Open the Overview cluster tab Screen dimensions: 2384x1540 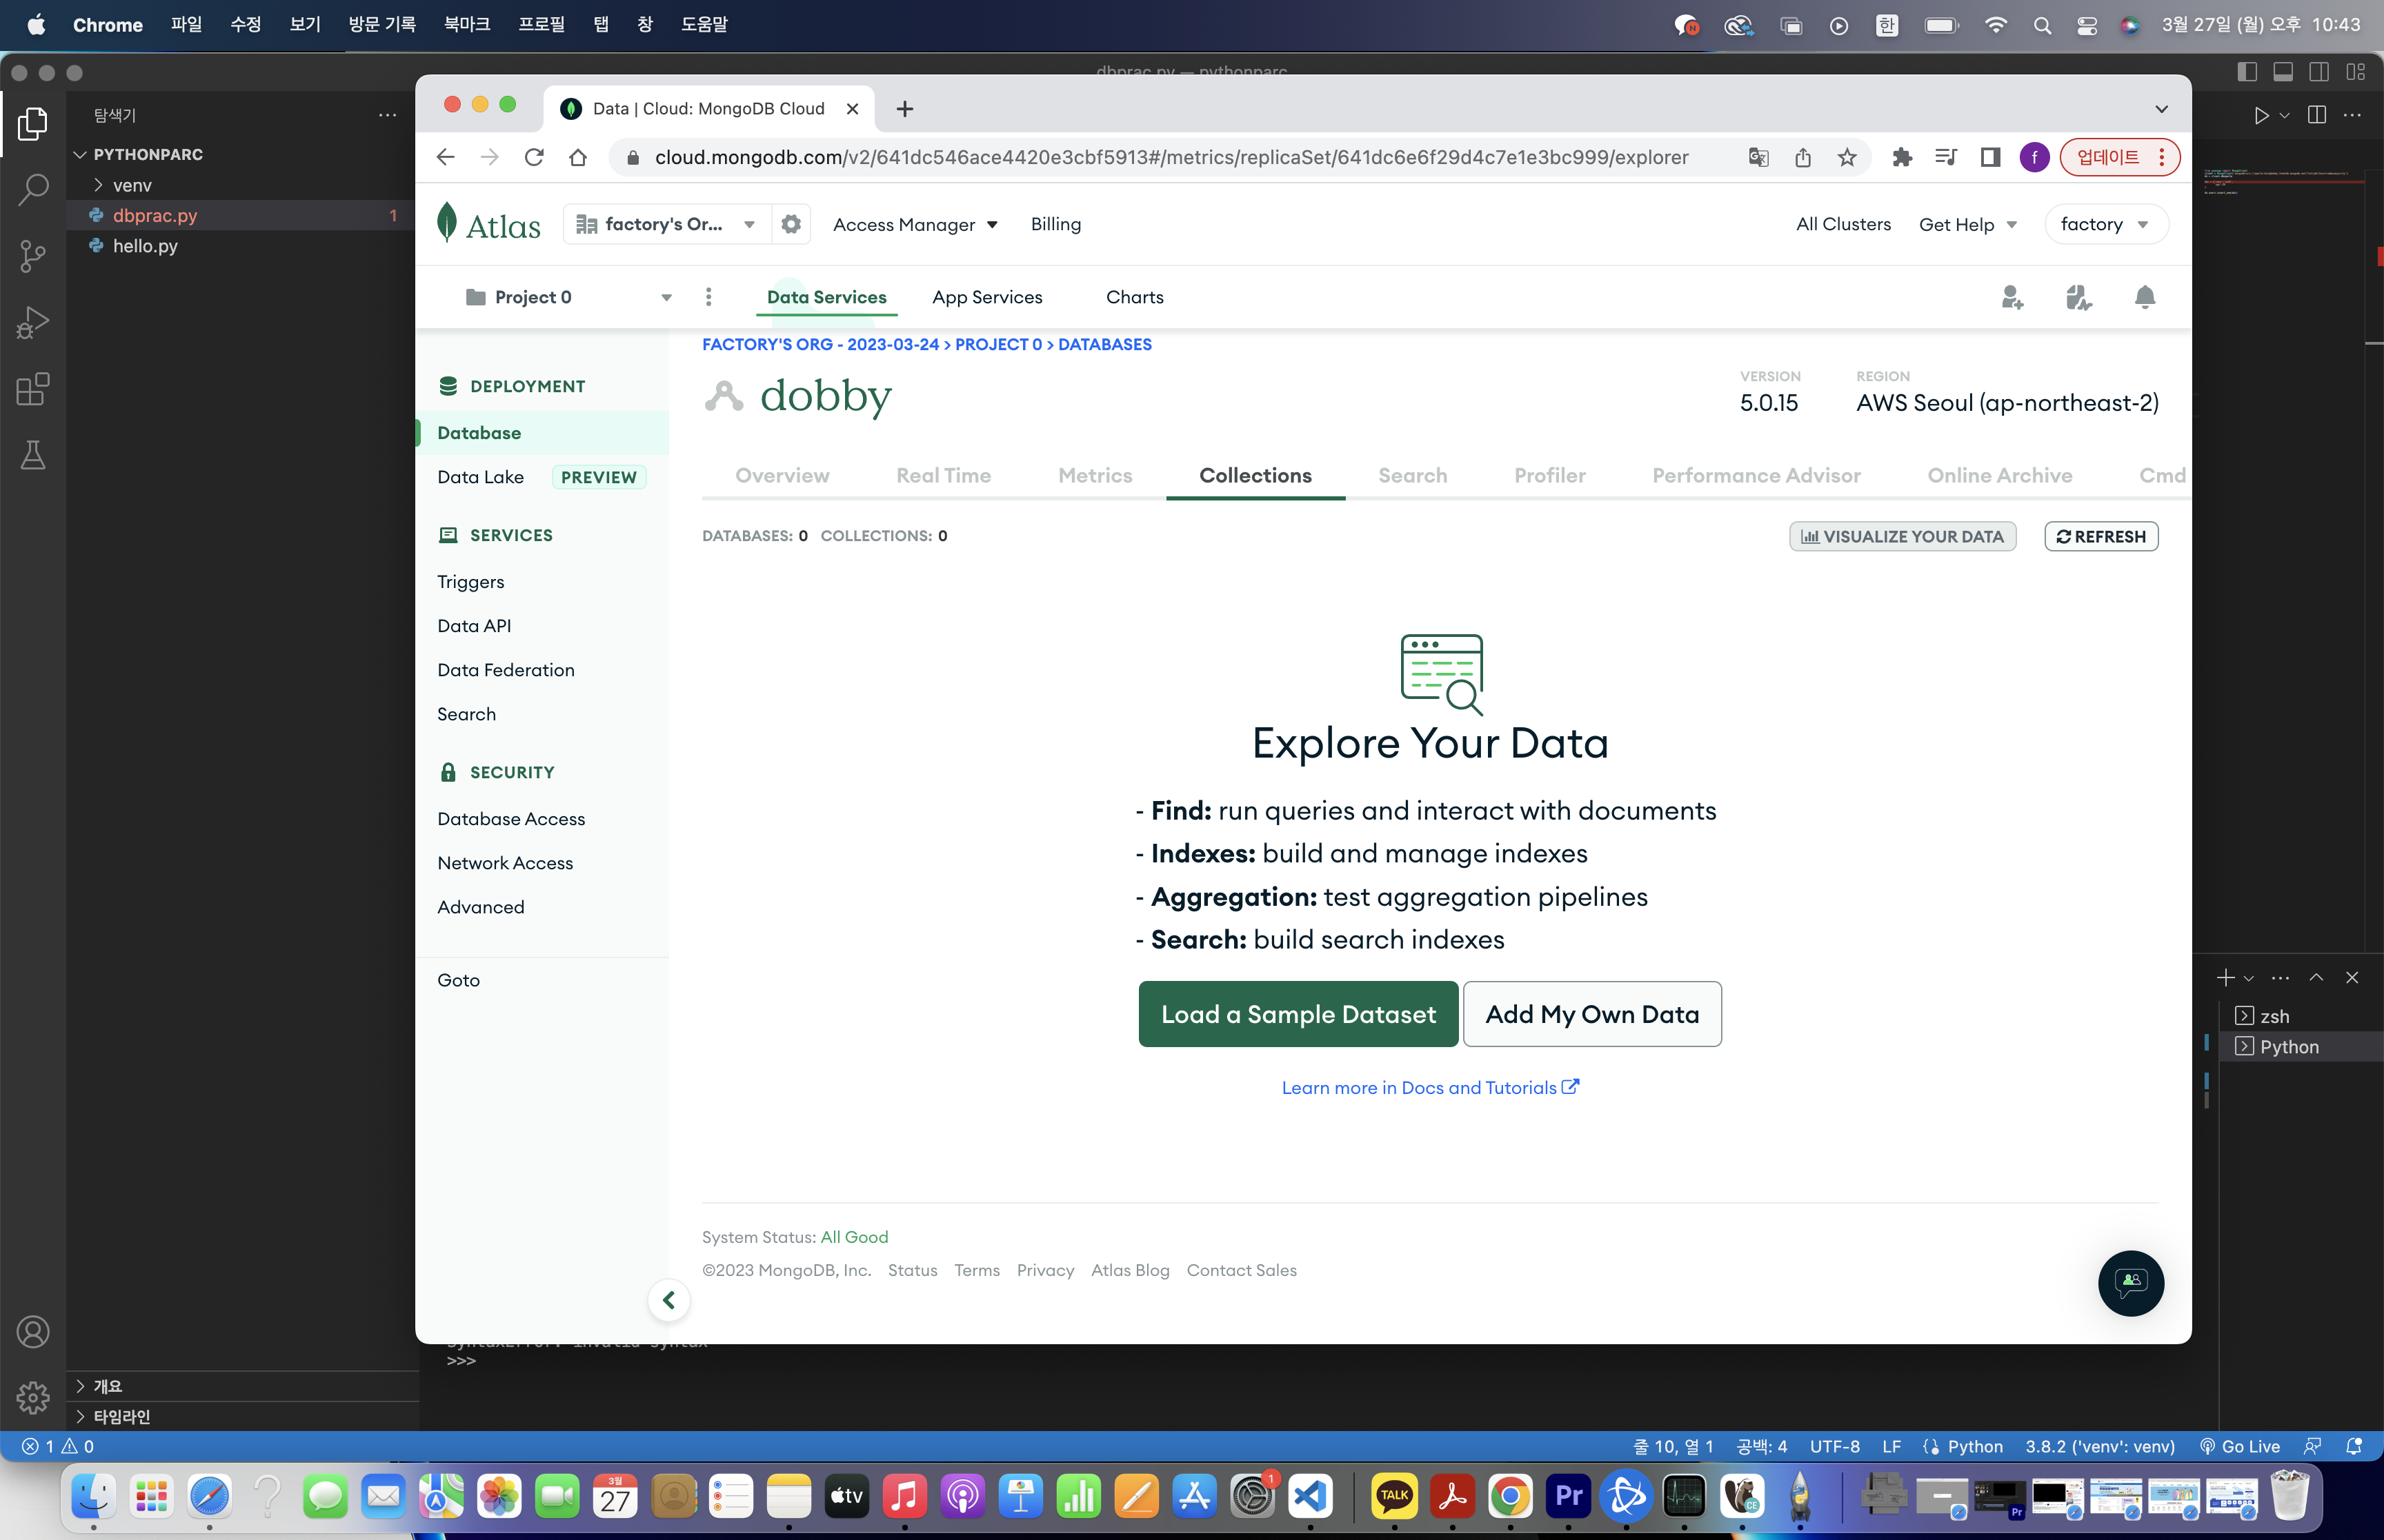pos(782,475)
